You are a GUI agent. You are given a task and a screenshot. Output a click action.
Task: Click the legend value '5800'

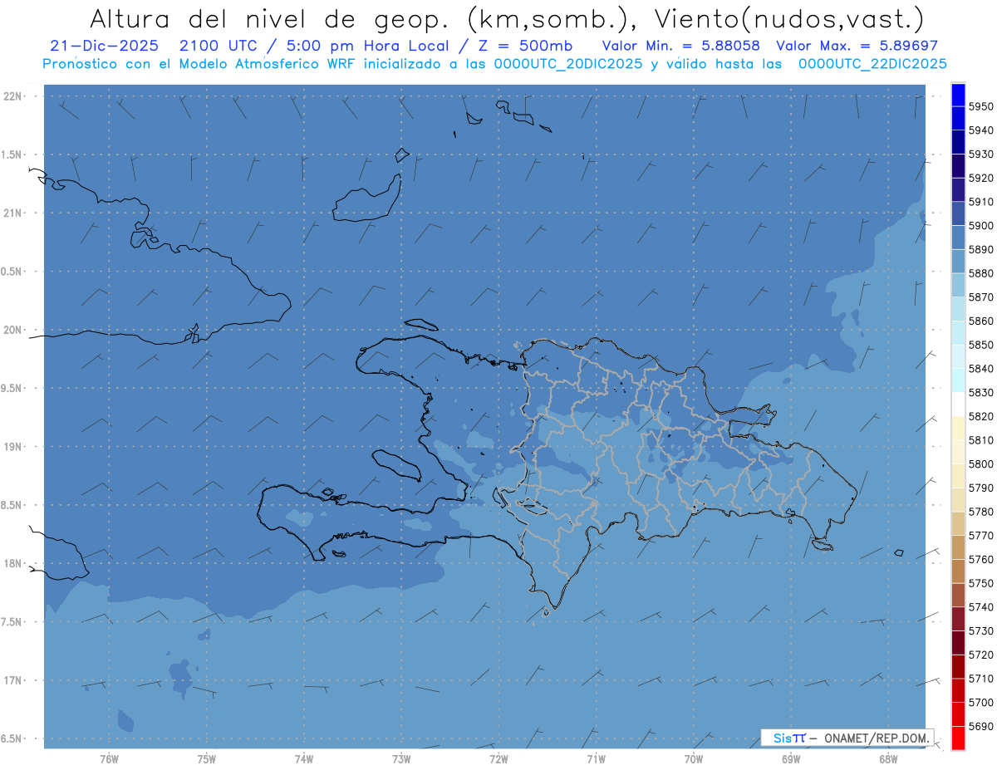980,464
